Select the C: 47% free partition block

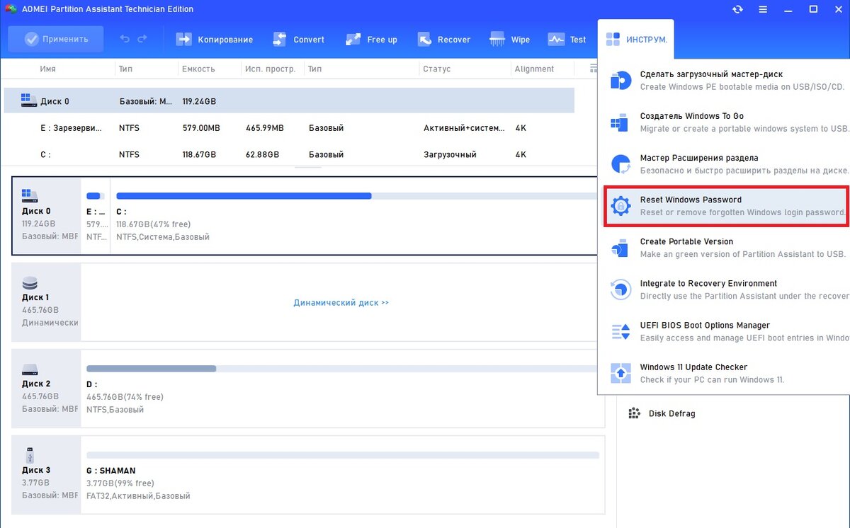(x=354, y=215)
